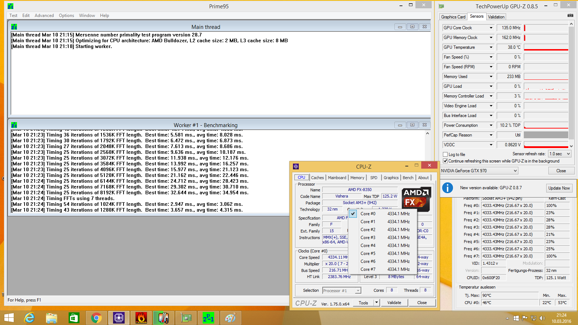Open the GPU Memory Clock sensor dropdown
The width and height of the screenshot is (578, 325).
(491, 38)
